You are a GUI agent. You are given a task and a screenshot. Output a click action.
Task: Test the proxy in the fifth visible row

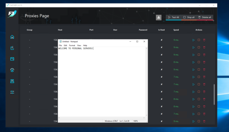(194, 70)
